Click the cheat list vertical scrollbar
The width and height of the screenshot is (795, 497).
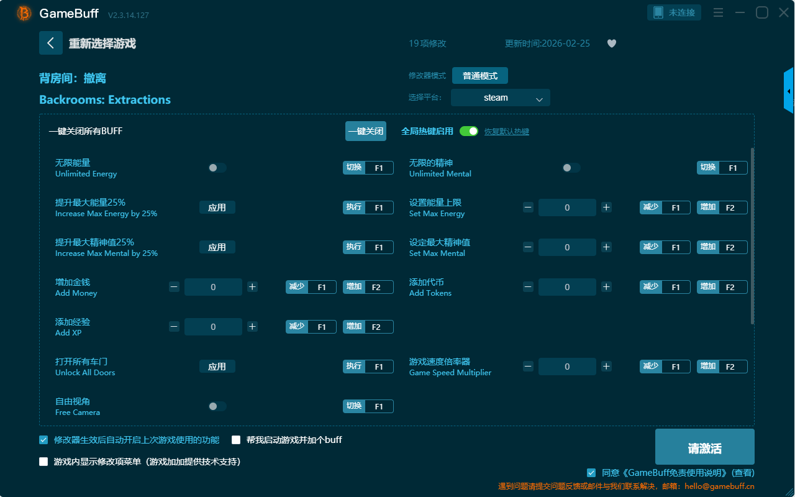point(753,236)
